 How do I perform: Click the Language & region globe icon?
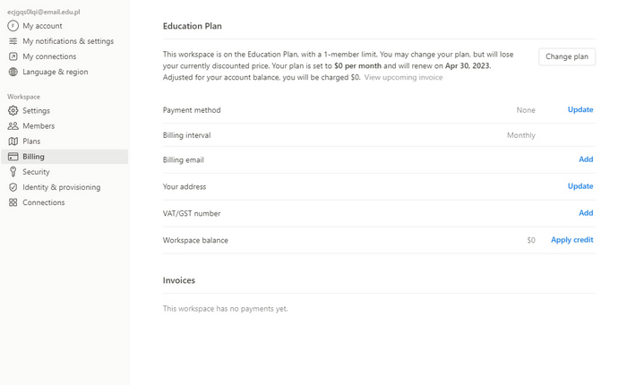pyautogui.click(x=13, y=72)
